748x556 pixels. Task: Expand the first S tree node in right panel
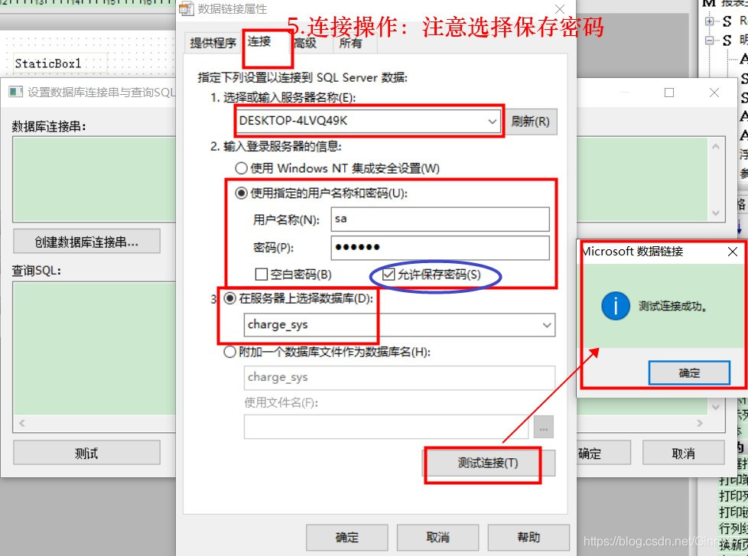click(709, 21)
